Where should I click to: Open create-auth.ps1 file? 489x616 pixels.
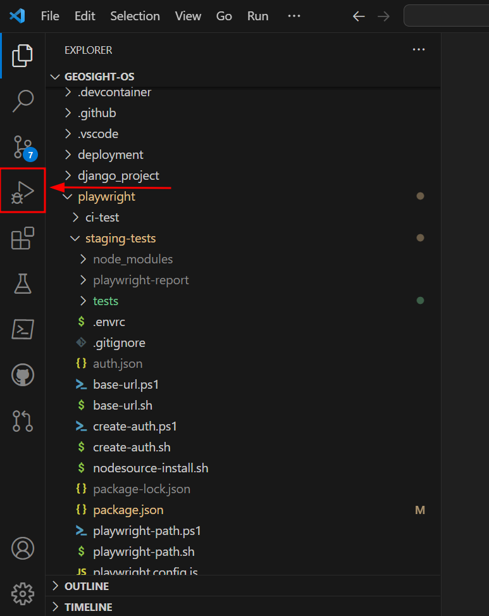[243, 426]
